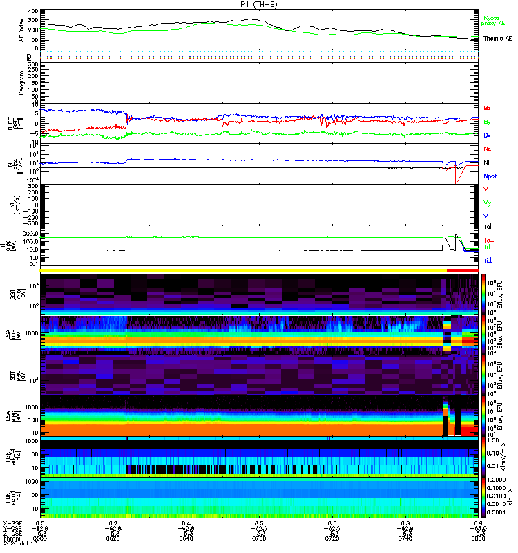Image resolution: width=518 pixels, height=553 pixels.
Task: Click the SST electrons spectrogram panel
Action: click(x=259, y=375)
